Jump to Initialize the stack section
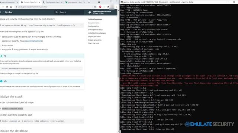Image resolution: width=238 pixels, height=133 pixels. (x=95, y=30)
